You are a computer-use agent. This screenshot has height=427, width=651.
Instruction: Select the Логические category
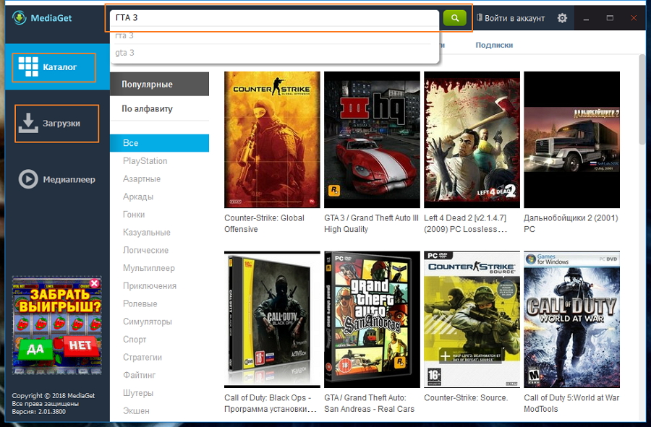pos(145,250)
